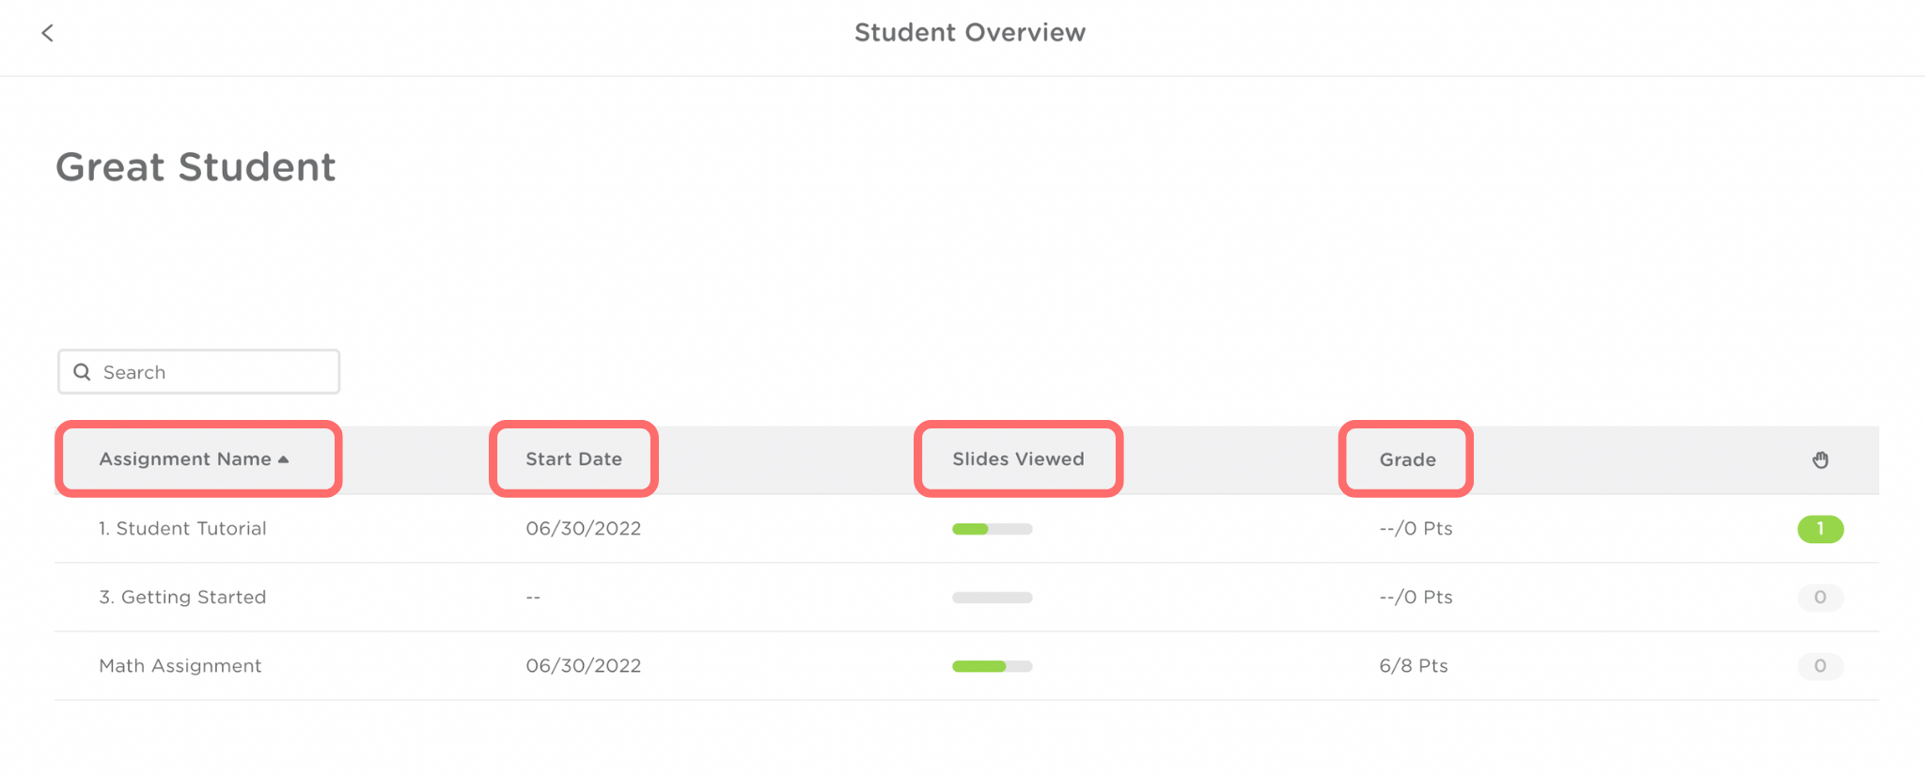Click the raised hand column icon

[x=1820, y=459]
